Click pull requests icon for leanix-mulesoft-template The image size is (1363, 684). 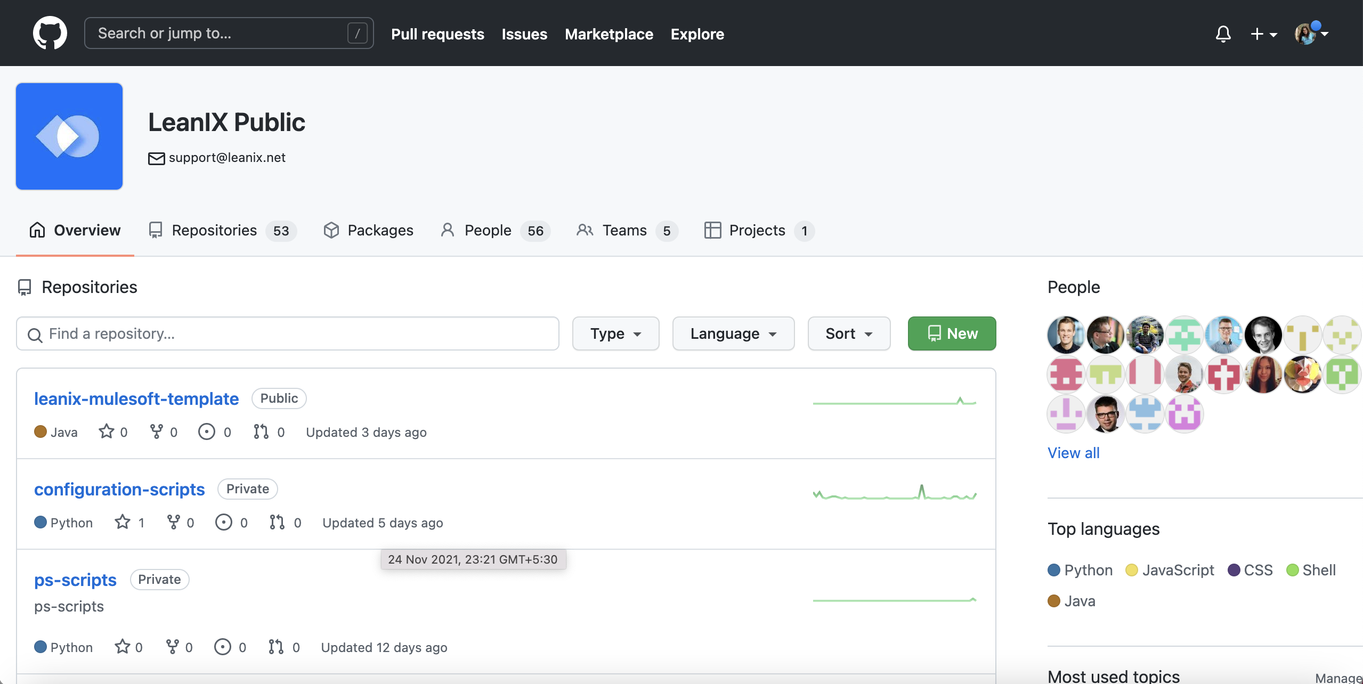point(261,431)
